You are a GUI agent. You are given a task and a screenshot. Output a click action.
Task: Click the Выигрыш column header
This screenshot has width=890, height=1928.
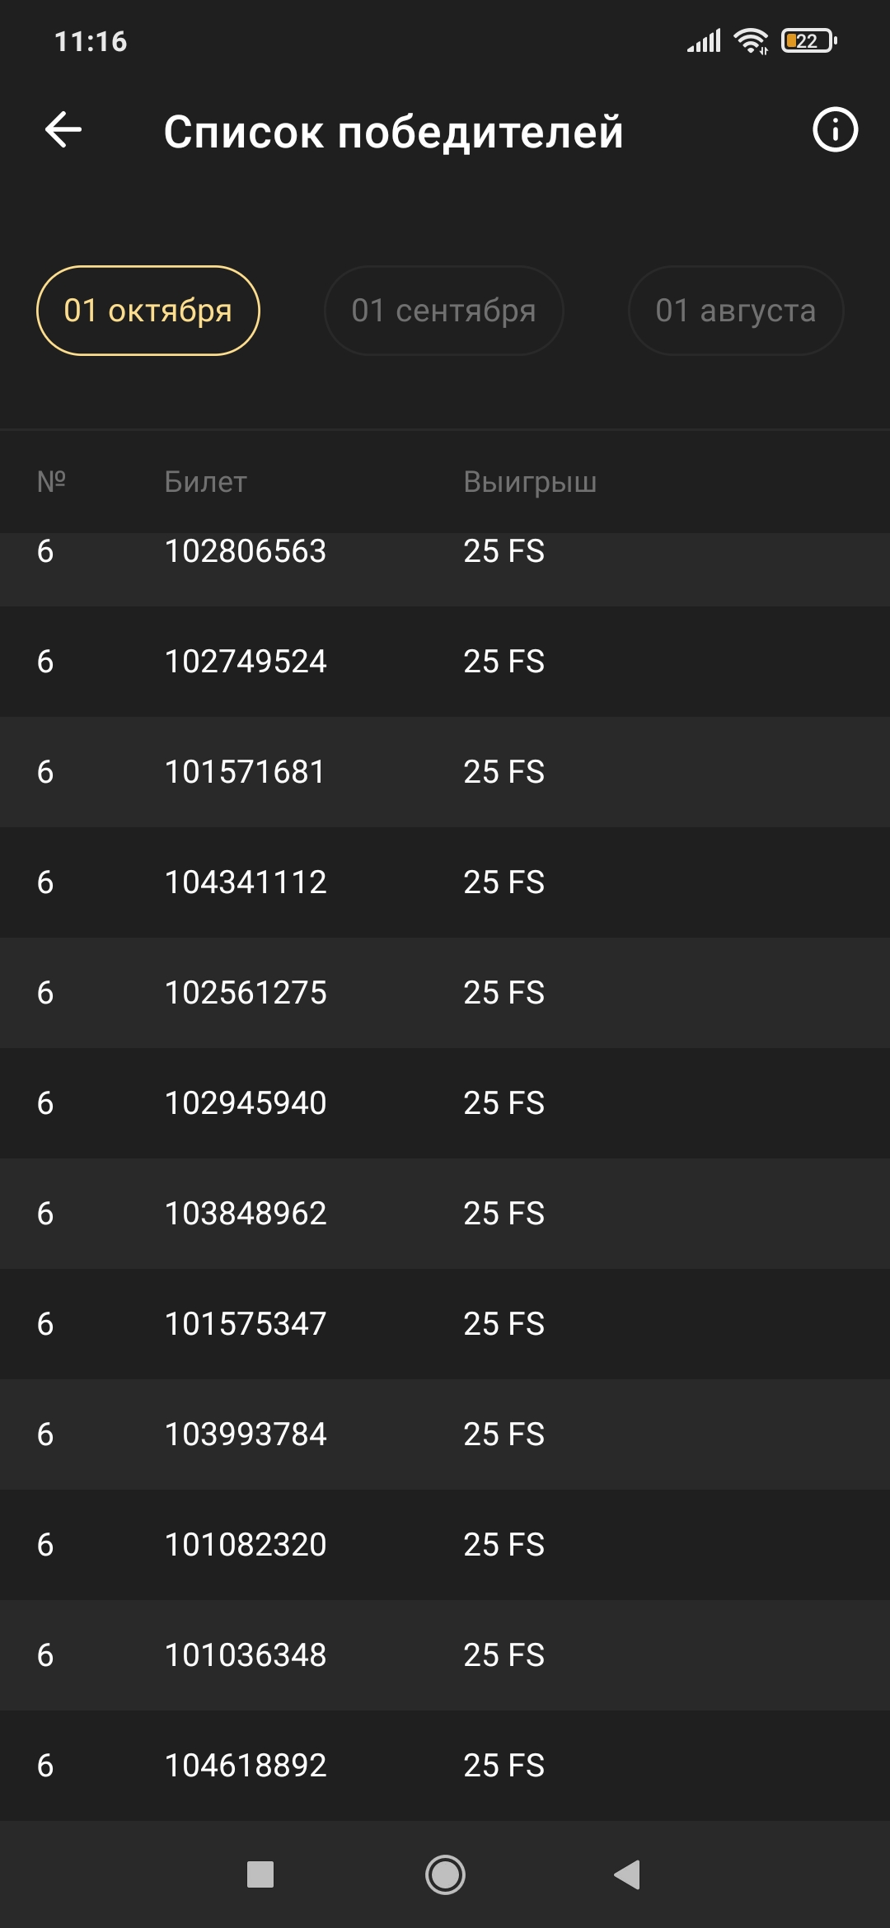pyautogui.click(x=530, y=482)
